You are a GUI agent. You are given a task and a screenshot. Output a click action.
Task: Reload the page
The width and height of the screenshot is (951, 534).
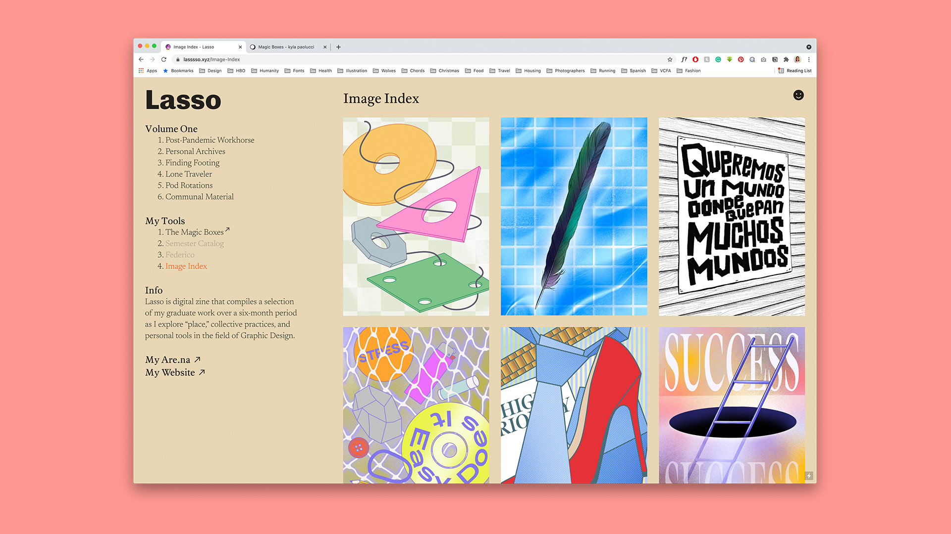click(164, 59)
